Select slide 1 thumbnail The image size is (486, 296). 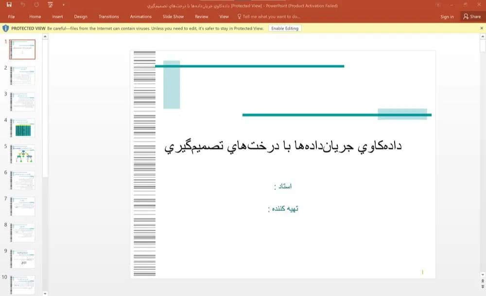click(22, 49)
